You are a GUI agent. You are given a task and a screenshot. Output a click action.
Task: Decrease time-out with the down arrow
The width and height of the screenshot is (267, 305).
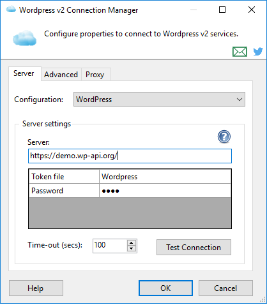(x=132, y=249)
